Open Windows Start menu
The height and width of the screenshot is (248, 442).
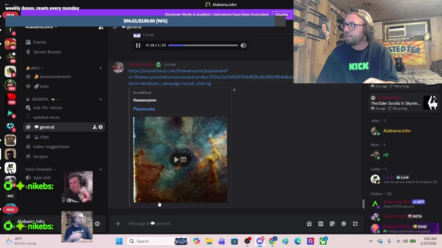tap(119, 241)
